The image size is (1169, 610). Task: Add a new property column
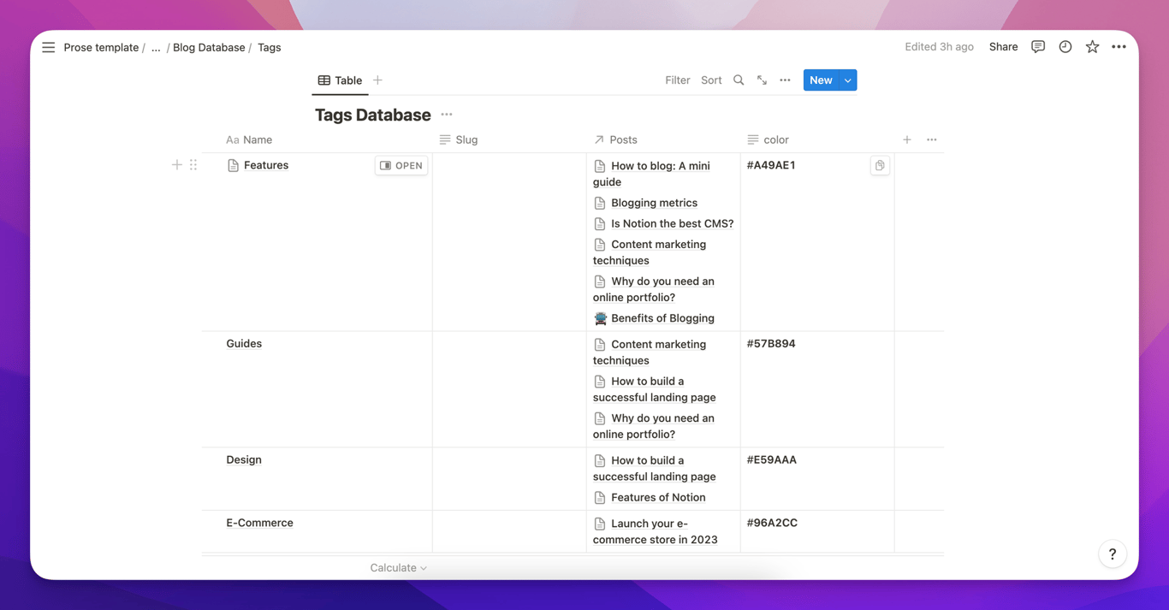coord(907,139)
